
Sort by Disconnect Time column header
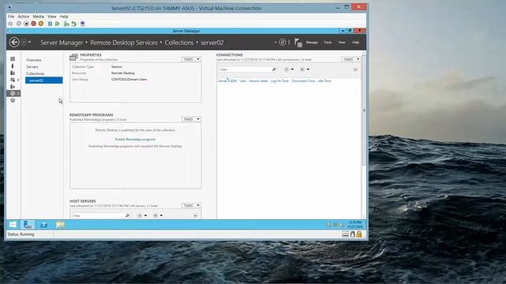303,80
